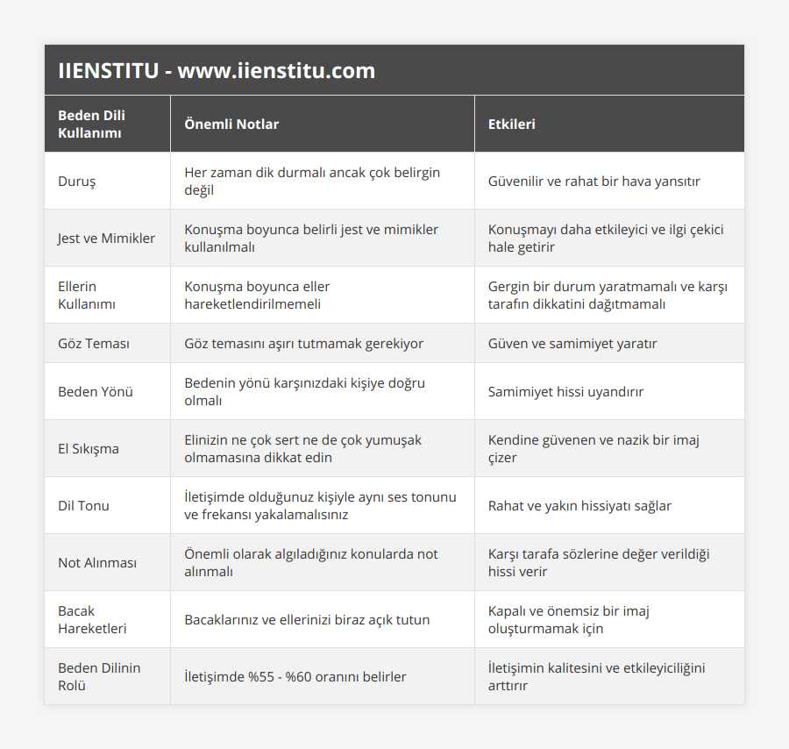Click 'Güvenilir ve rahat bir hava yansıtır' text
The height and width of the screenshot is (749, 789).
(x=594, y=182)
